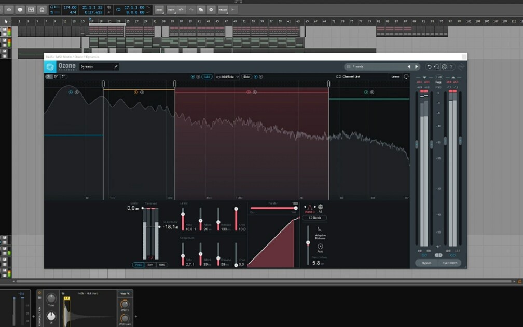Screen dimensions: 523x327
Task: Select the arrow pointer tool in timeline
Action: tap(6, 21)
